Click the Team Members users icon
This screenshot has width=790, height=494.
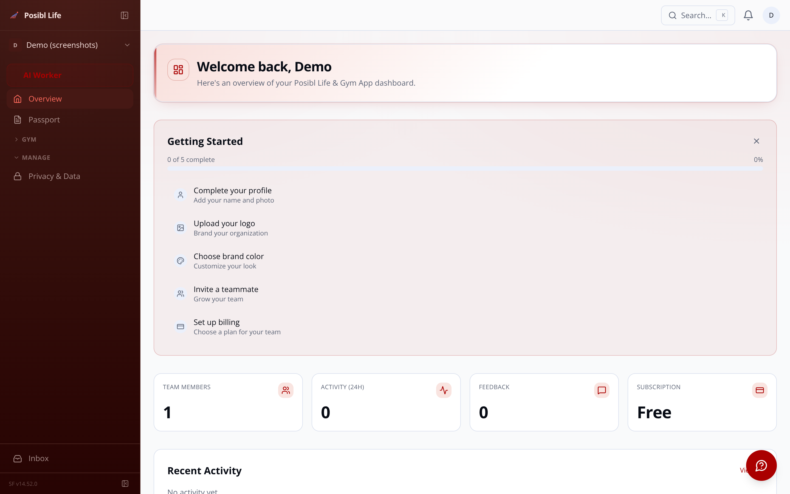pyautogui.click(x=286, y=390)
